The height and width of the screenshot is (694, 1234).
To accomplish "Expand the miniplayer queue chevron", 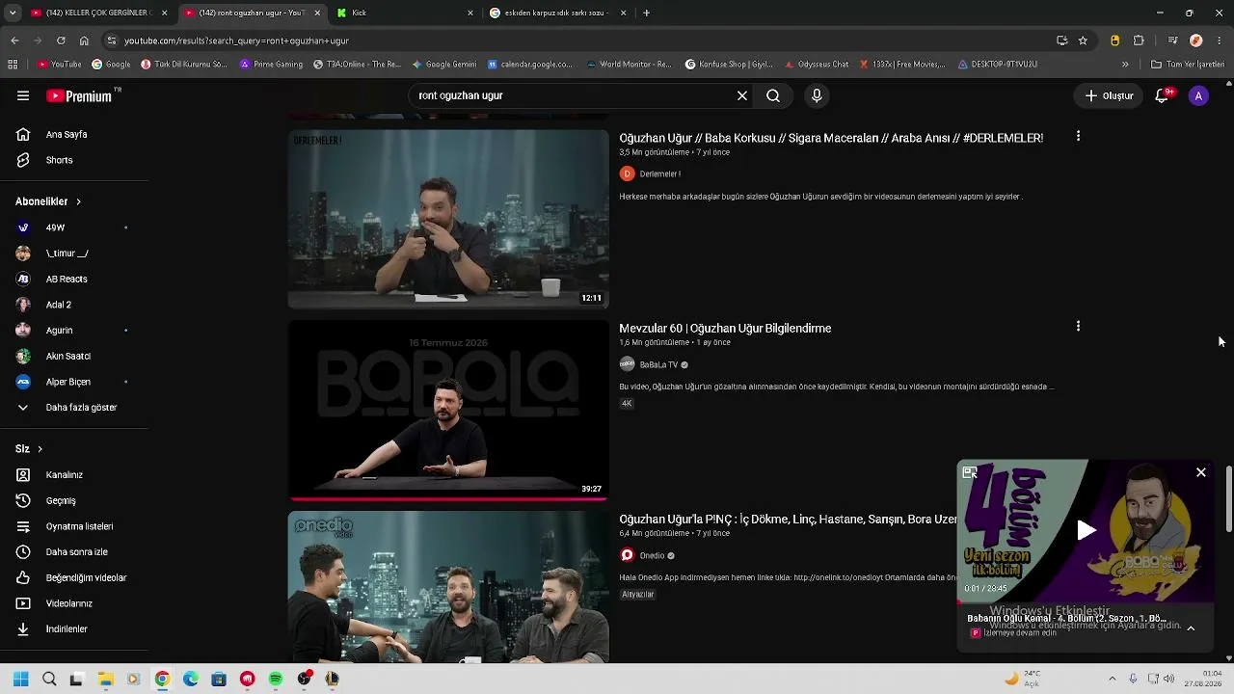I will [x=1191, y=628].
